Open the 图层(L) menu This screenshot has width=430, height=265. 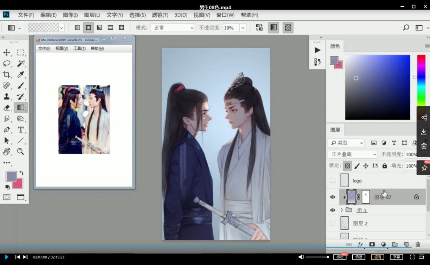(92, 15)
